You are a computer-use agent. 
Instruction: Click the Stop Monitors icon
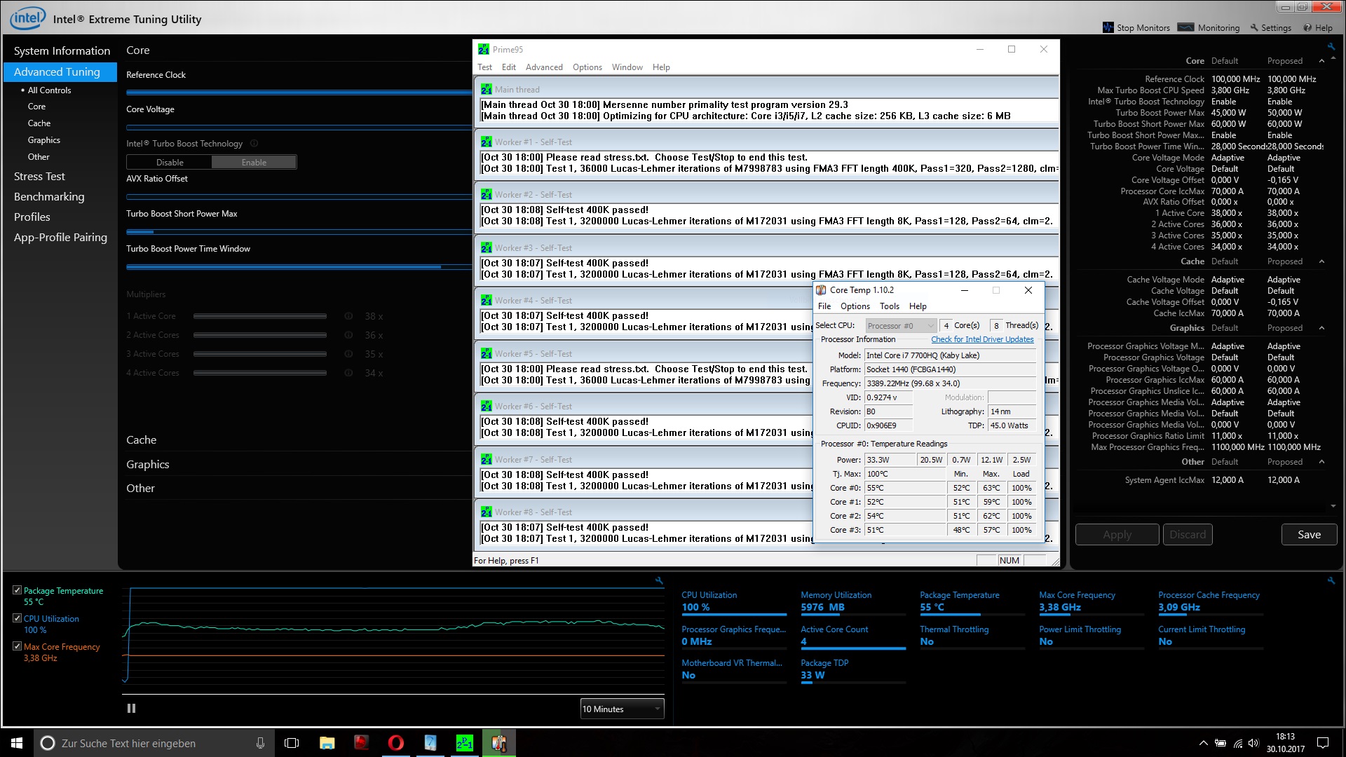(x=1108, y=27)
